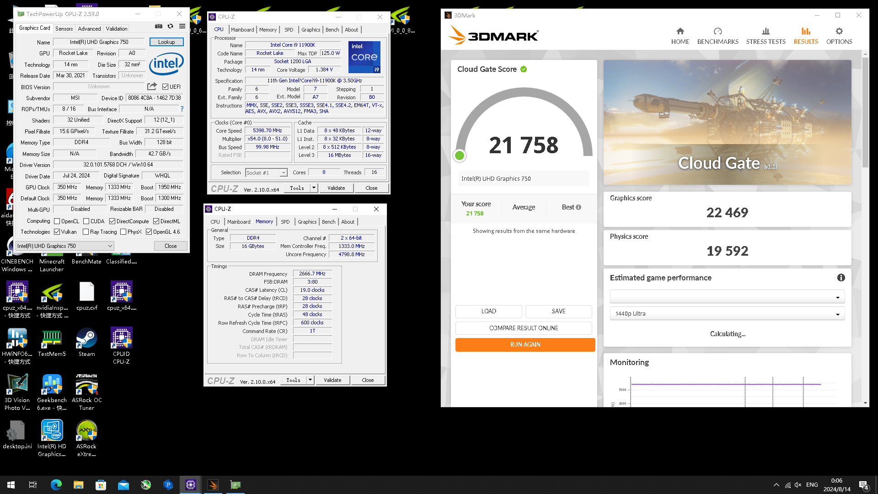Screen dimensions: 878x494
Task: Open 3DMark OPTIONS gear icon
Action: point(839,31)
